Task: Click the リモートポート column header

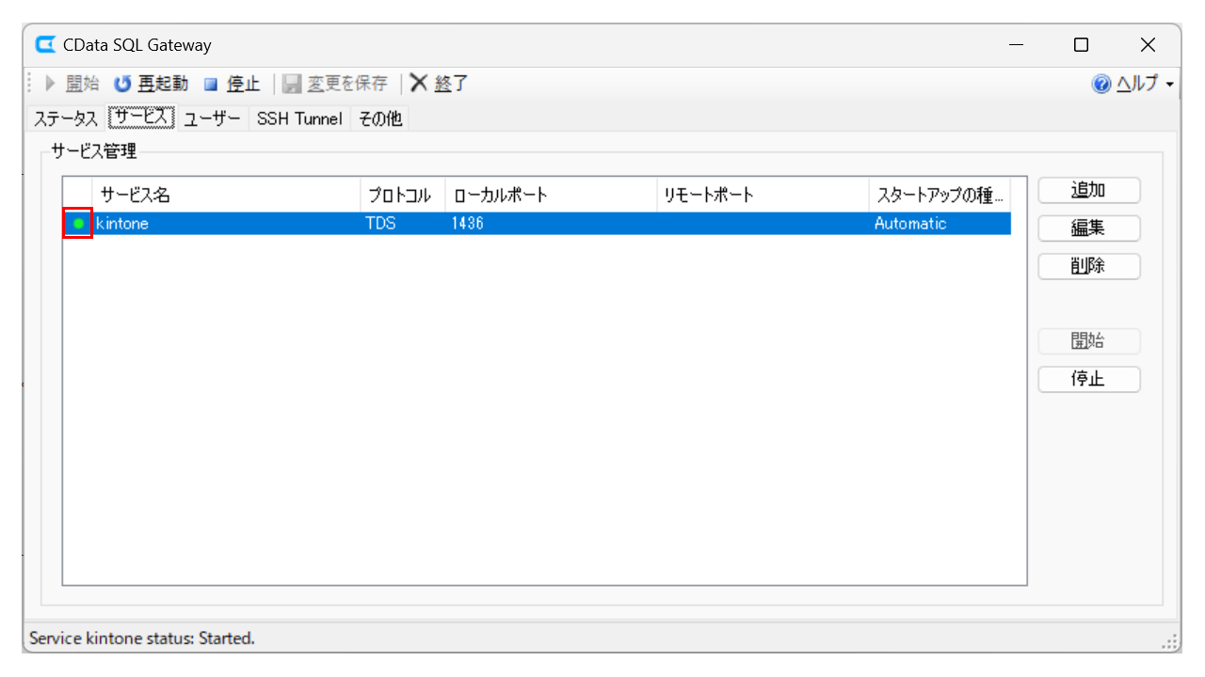Action: click(x=763, y=195)
